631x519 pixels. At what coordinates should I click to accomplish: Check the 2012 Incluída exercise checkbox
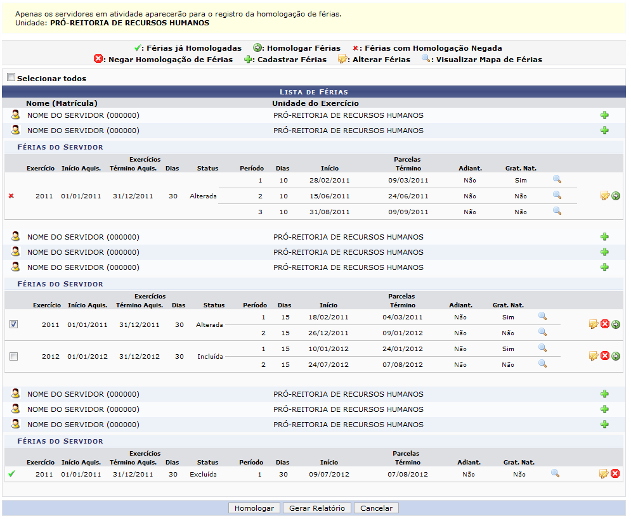(x=14, y=357)
